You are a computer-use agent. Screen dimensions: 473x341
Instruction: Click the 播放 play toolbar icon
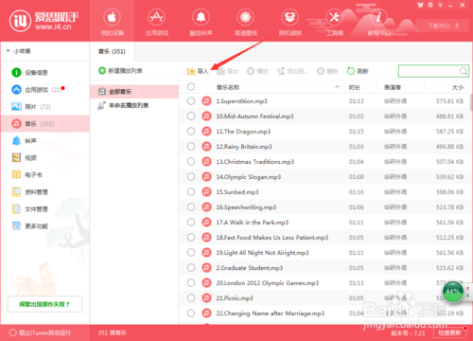(251, 71)
